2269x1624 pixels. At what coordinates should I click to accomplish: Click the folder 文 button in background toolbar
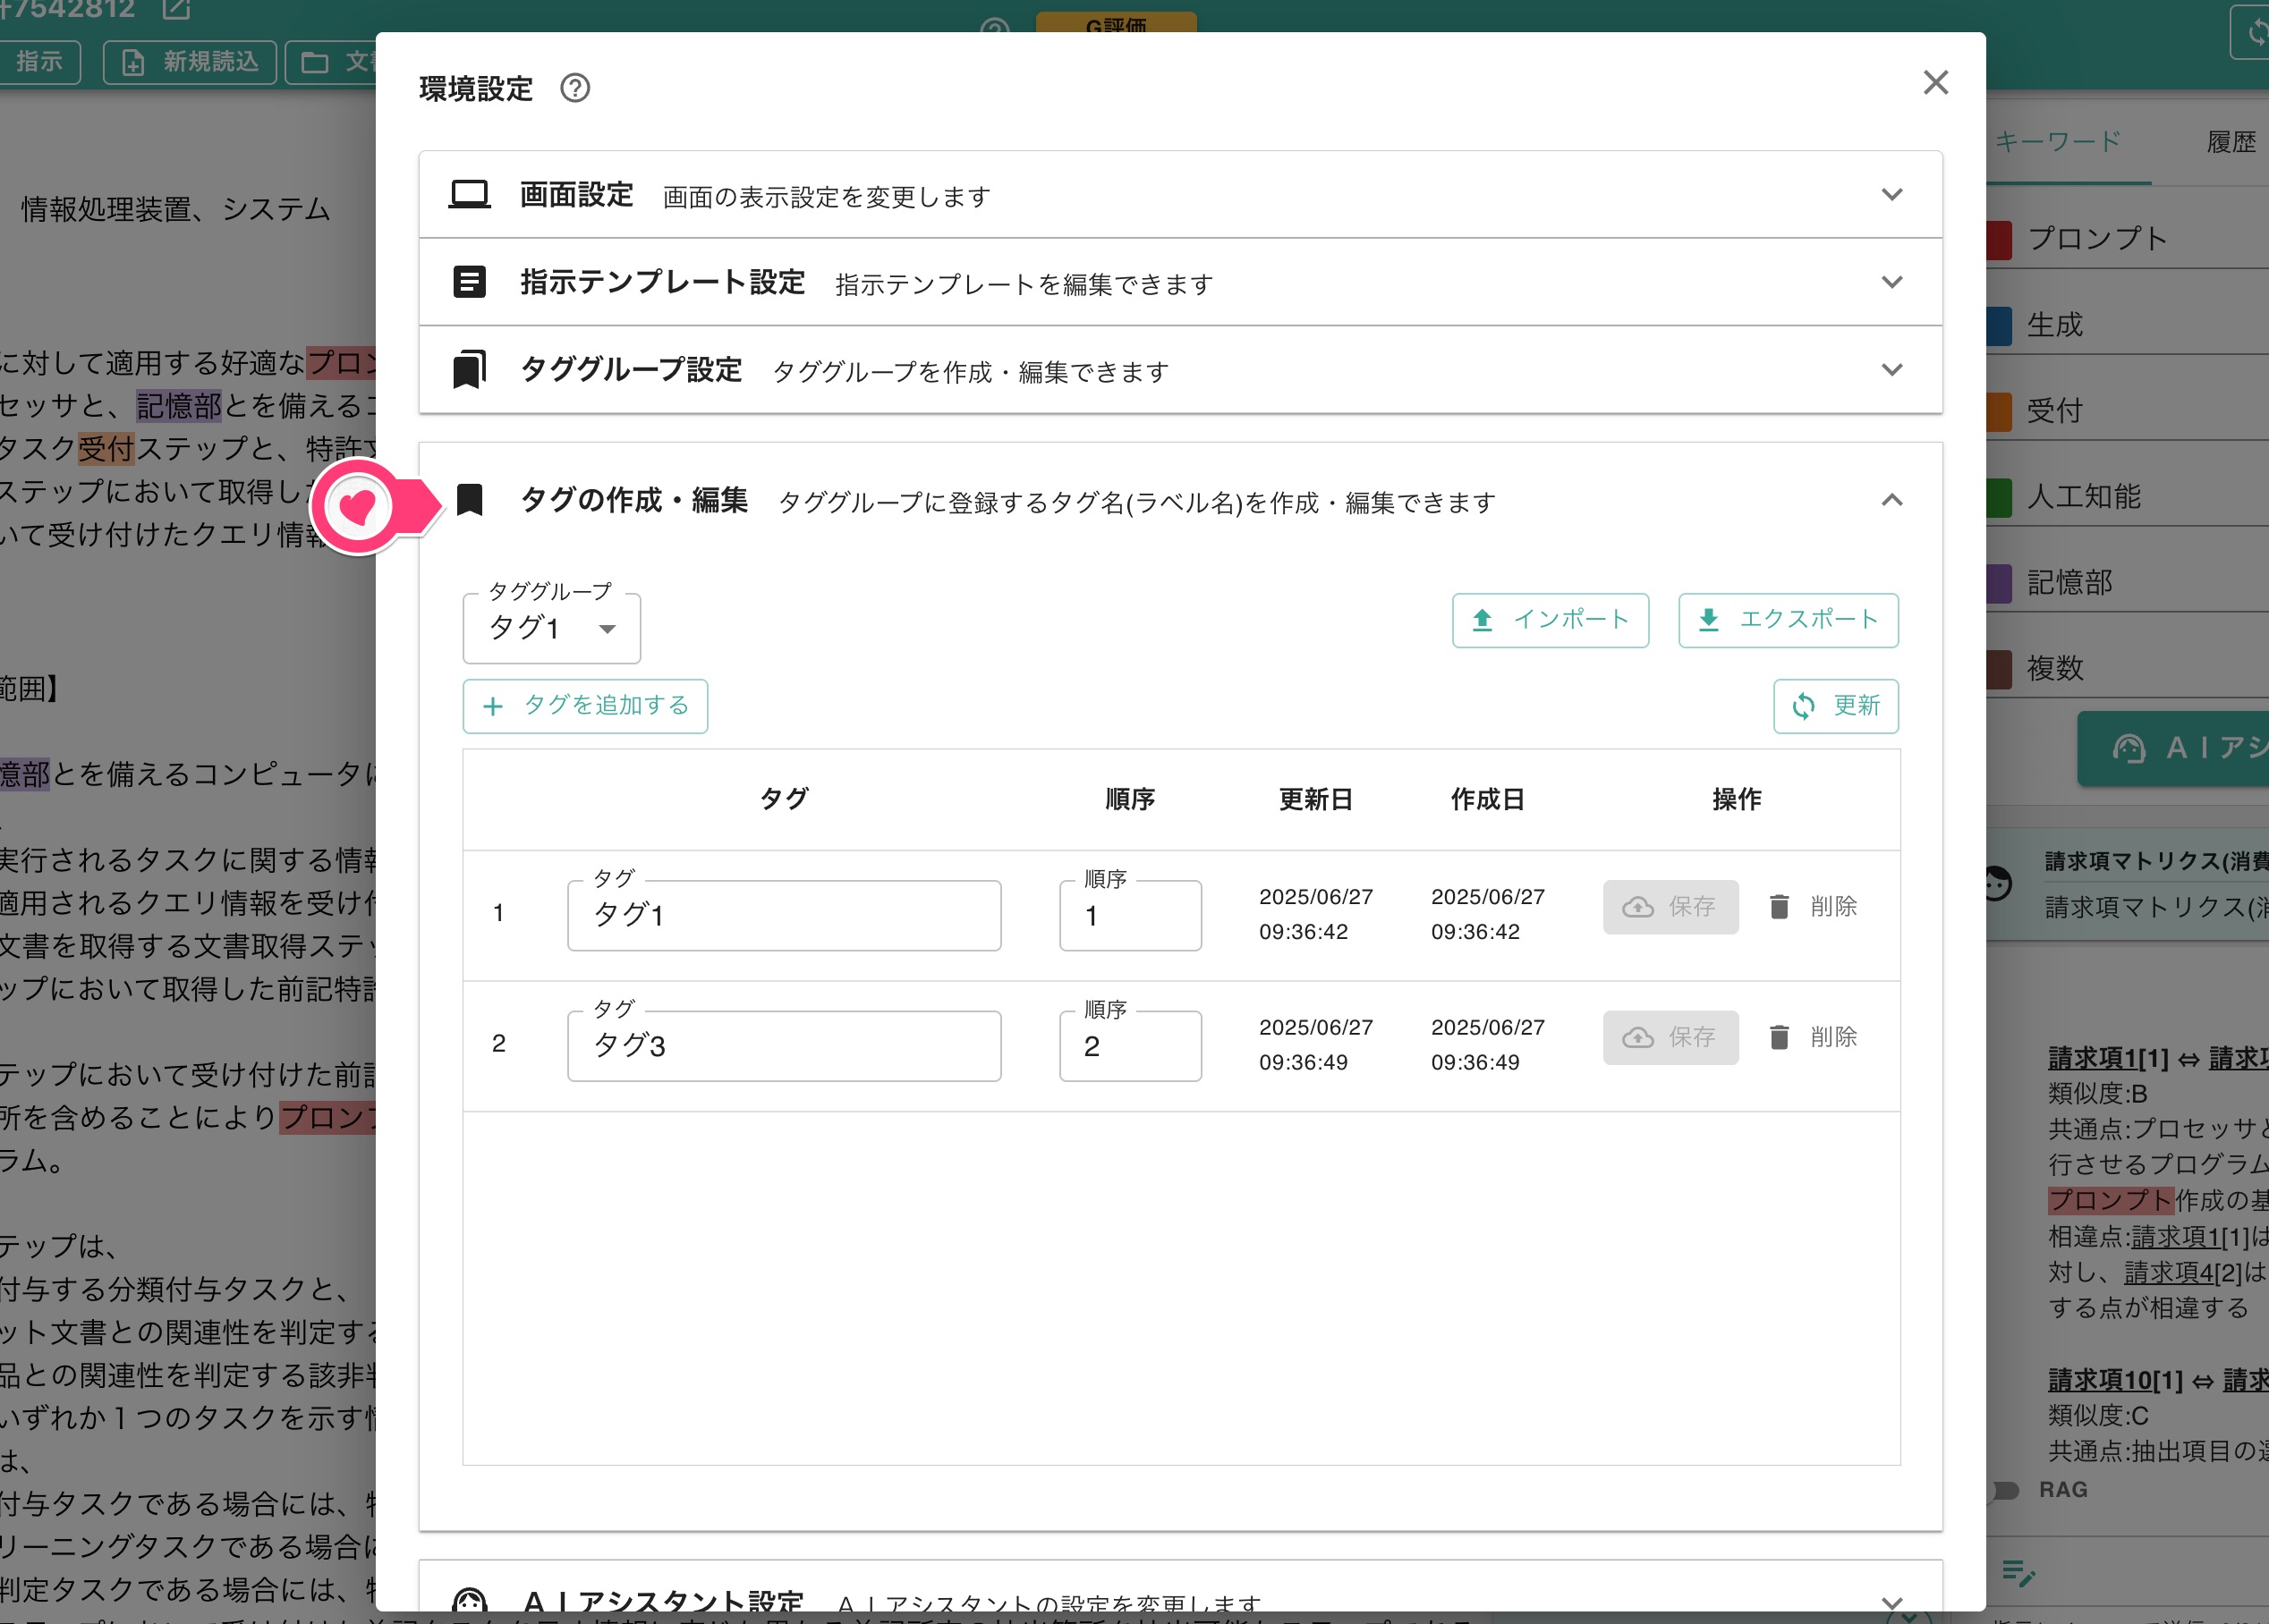tap(332, 62)
